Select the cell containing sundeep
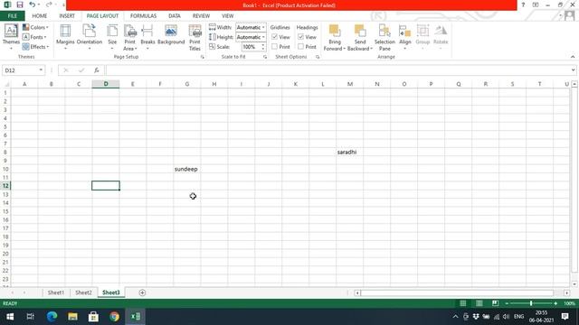This screenshot has width=579, height=325. tap(187, 169)
